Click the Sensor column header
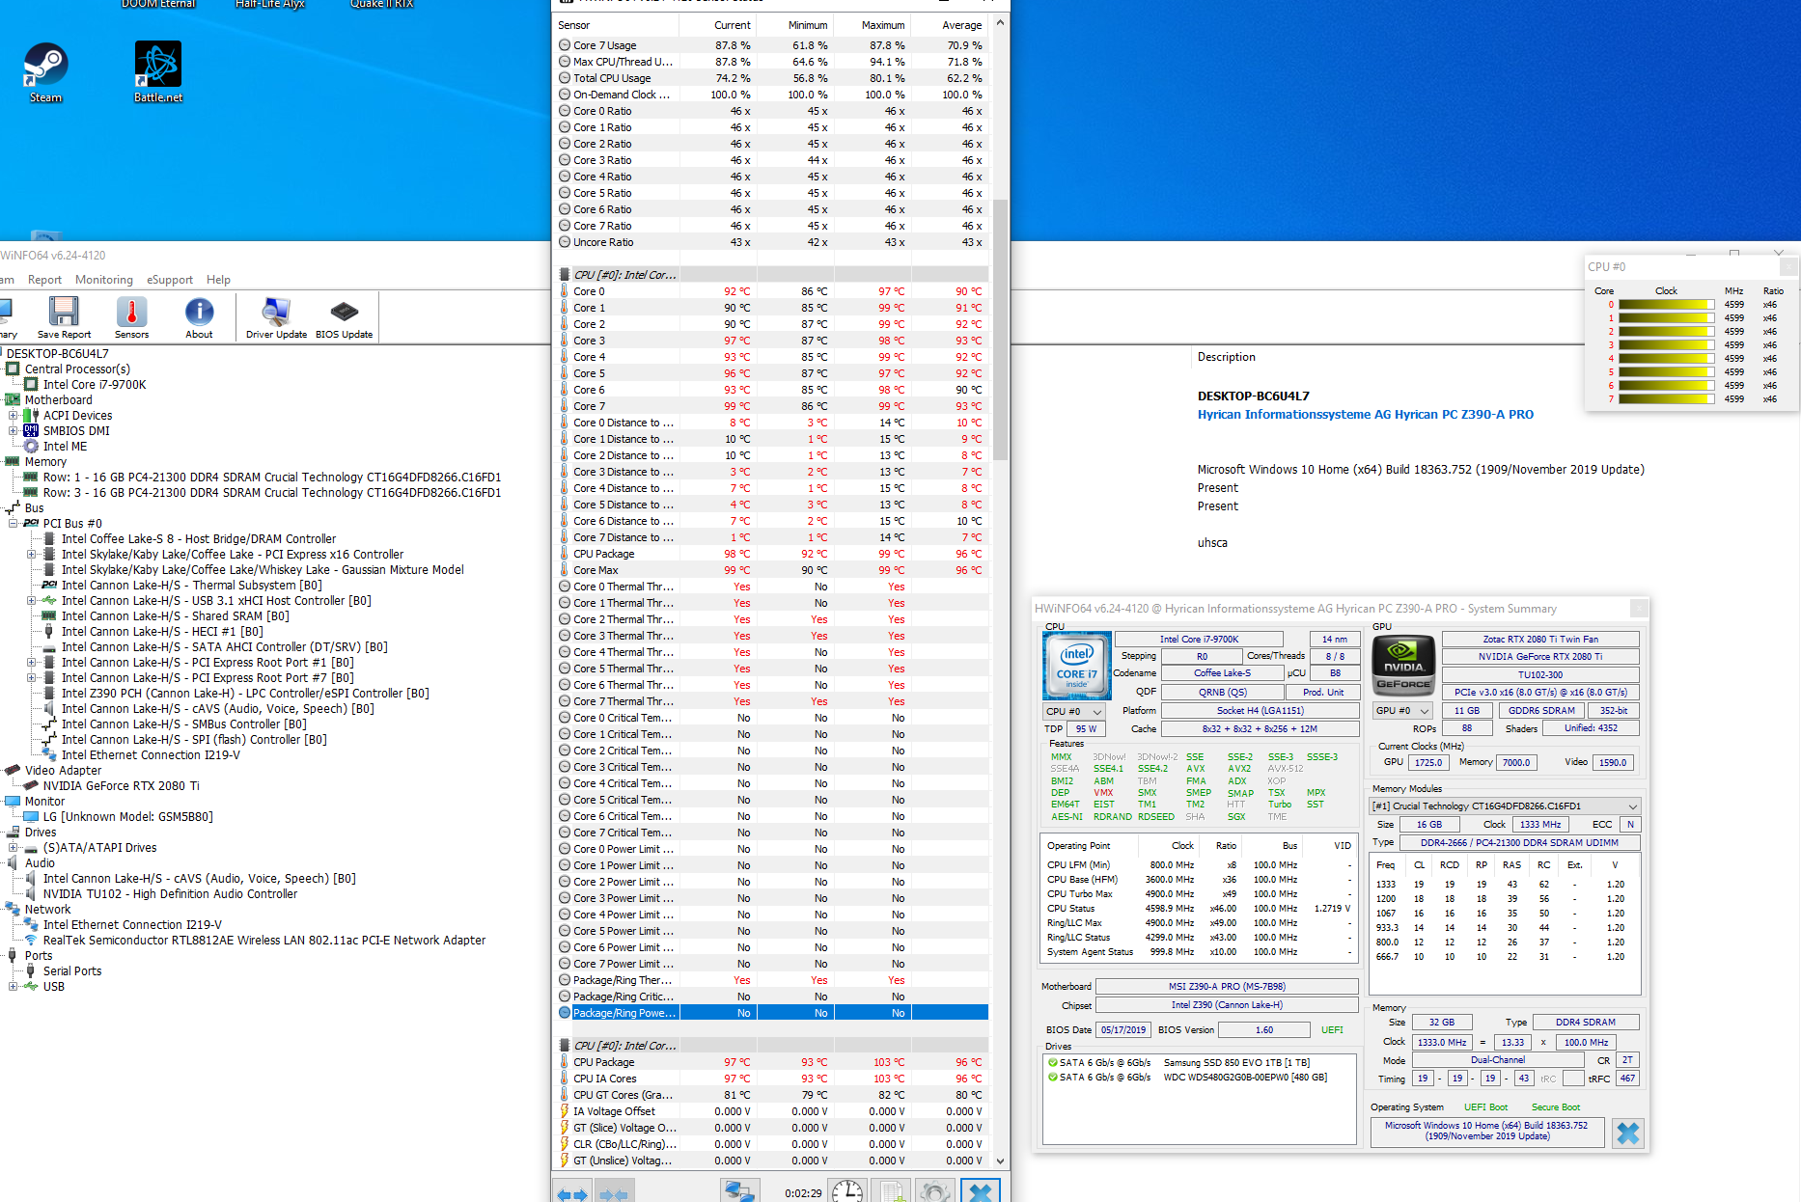1801x1202 pixels. pyautogui.click(x=617, y=25)
